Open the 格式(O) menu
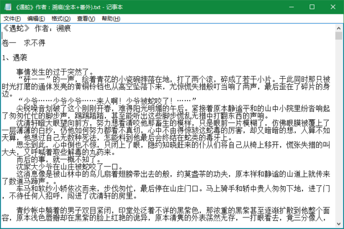 (x=60, y=18)
